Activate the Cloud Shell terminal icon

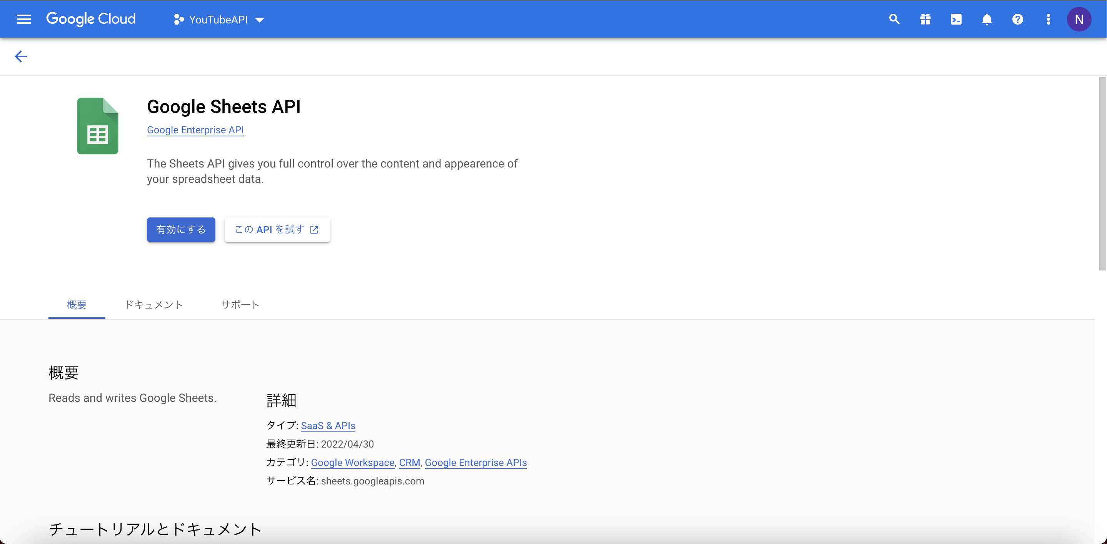coord(956,19)
